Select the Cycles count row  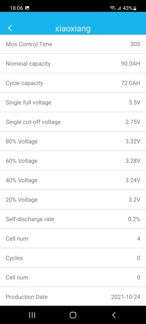coord(73,258)
